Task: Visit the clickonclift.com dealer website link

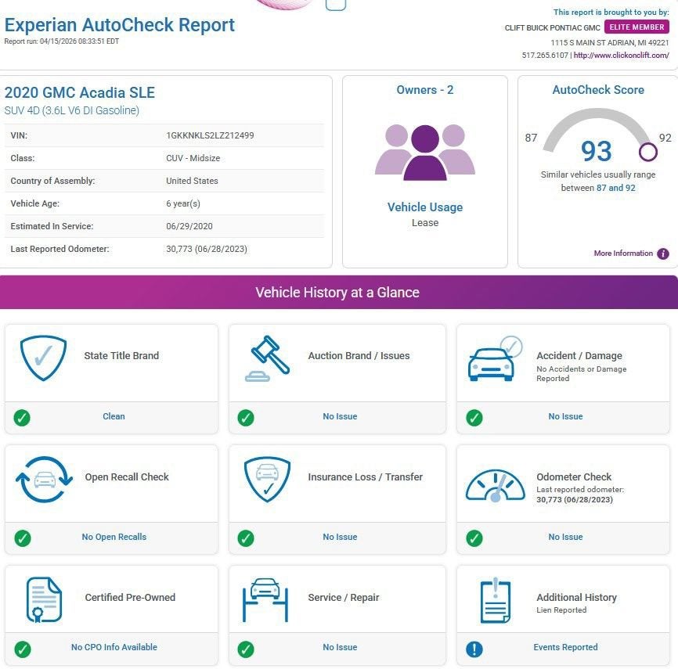Action: (622, 56)
